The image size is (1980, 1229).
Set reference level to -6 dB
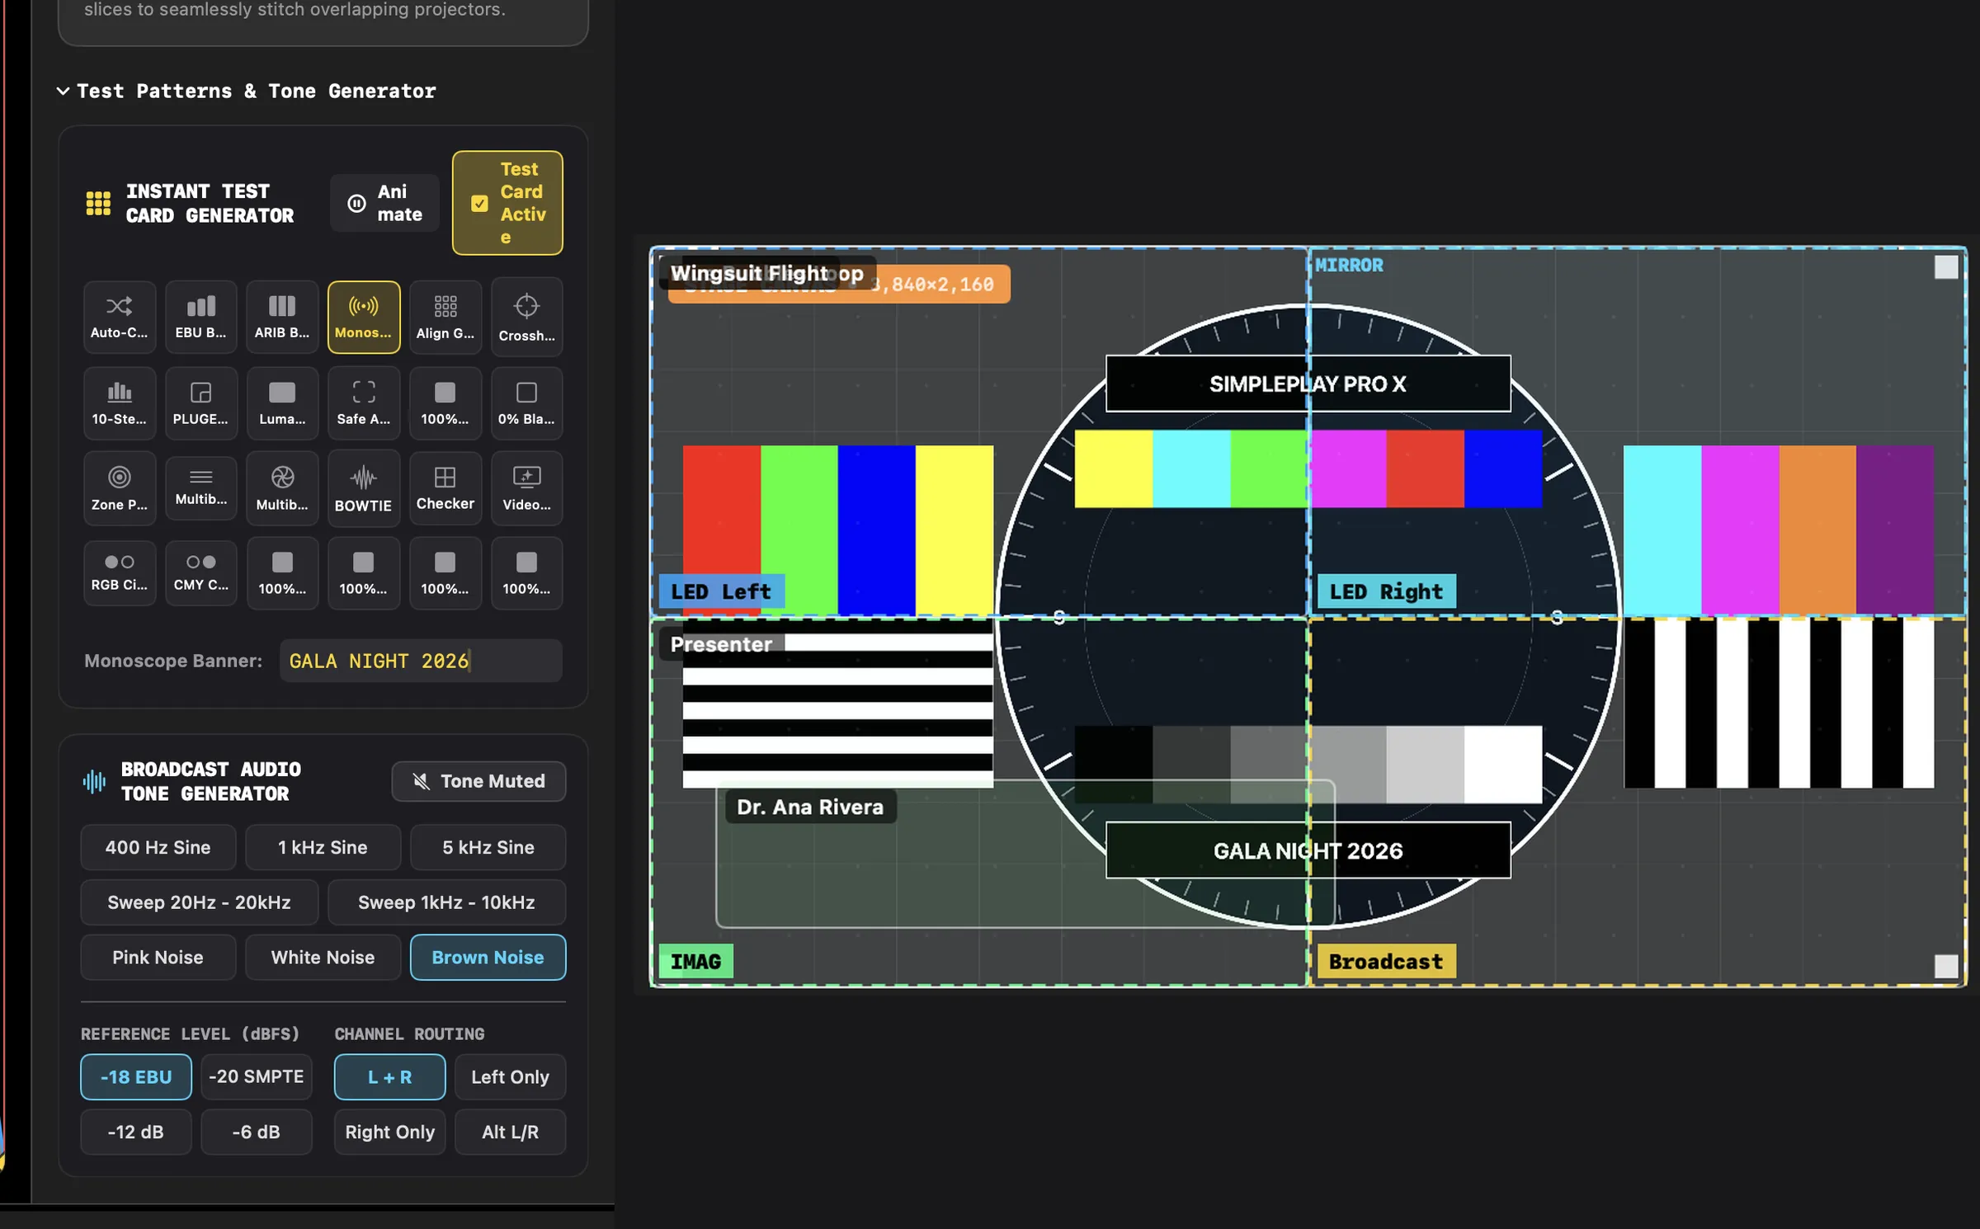[x=257, y=1132]
